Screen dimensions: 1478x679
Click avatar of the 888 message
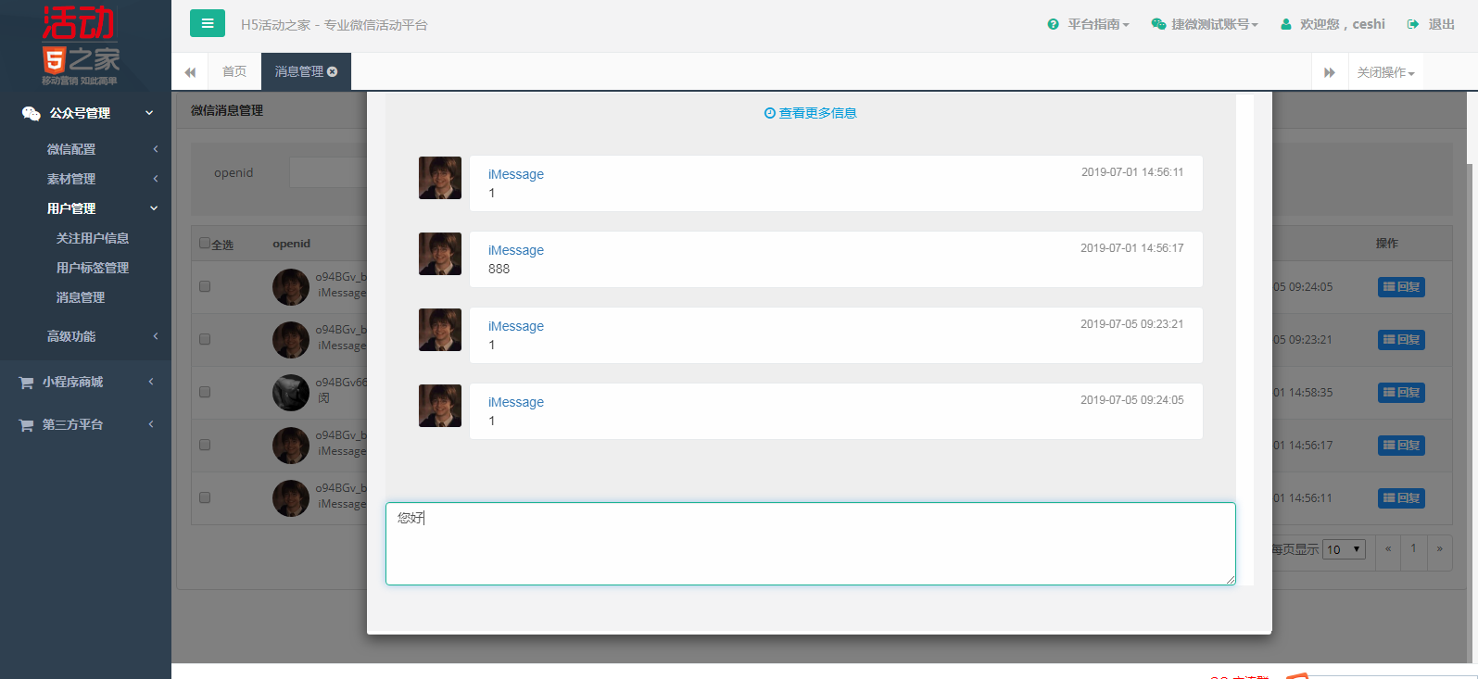click(x=440, y=254)
